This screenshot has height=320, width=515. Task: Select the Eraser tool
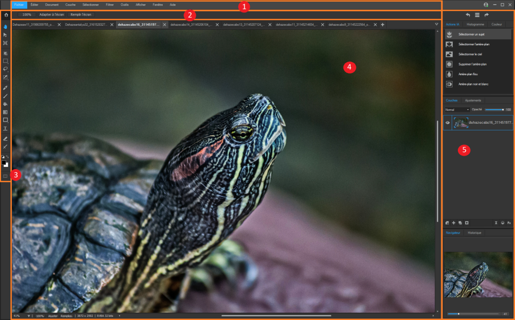coord(5,139)
